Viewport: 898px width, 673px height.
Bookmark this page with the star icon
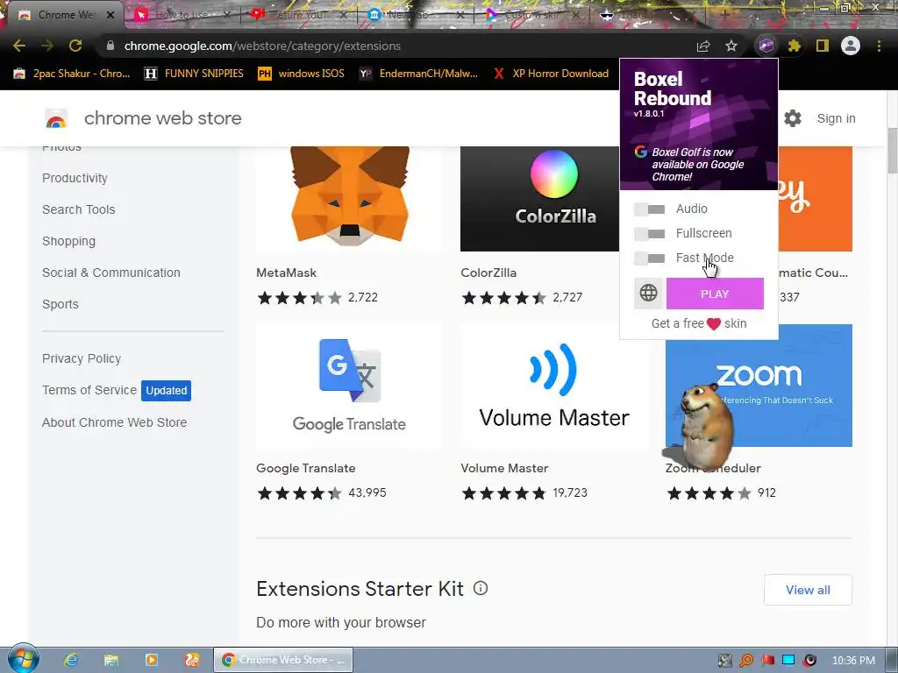[731, 46]
